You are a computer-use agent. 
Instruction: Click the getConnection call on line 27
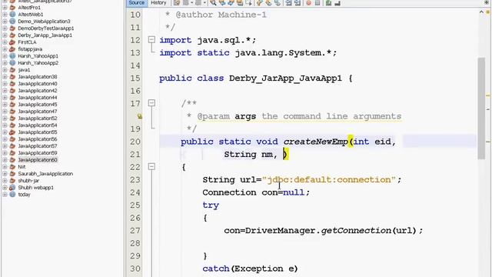[x=356, y=231]
